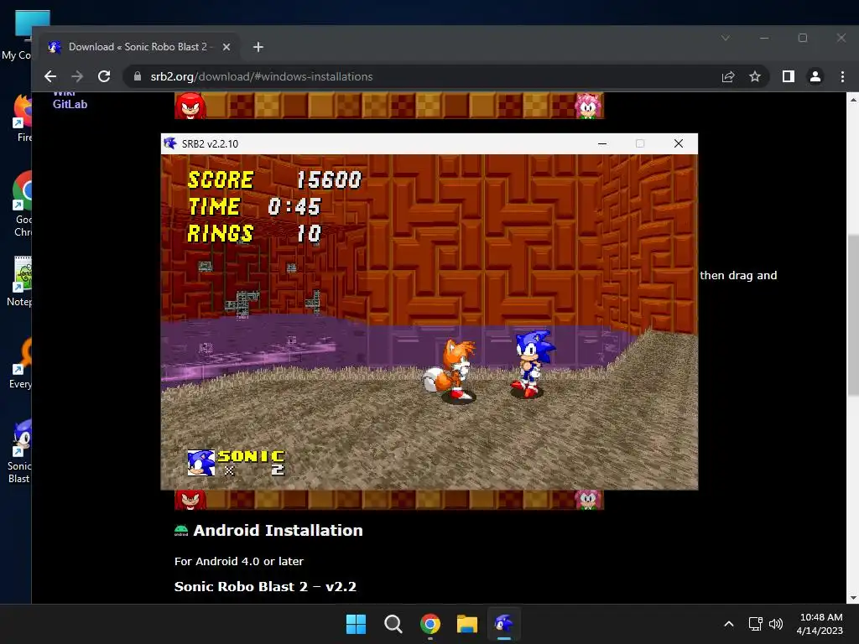Image resolution: width=859 pixels, height=644 pixels.
Task: Click the SCORE 15600 counter
Action: tap(274, 179)
